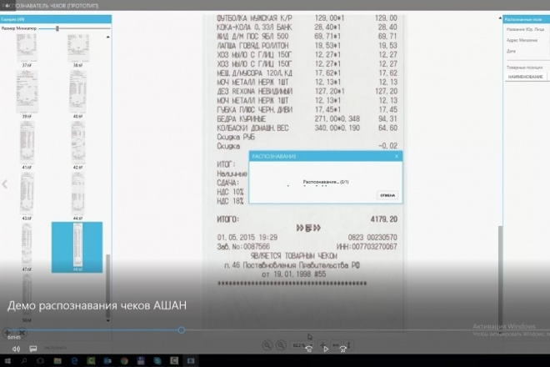
Task: Open the Windows Start menu
Action: click(x=7, y=360)
